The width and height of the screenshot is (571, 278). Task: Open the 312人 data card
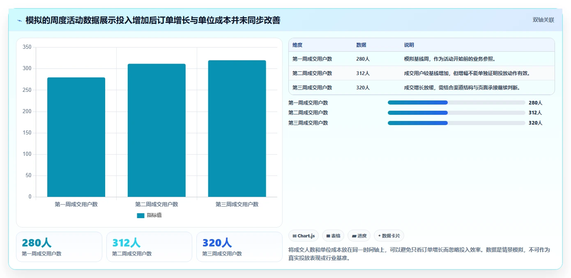[x=149, y=247]
